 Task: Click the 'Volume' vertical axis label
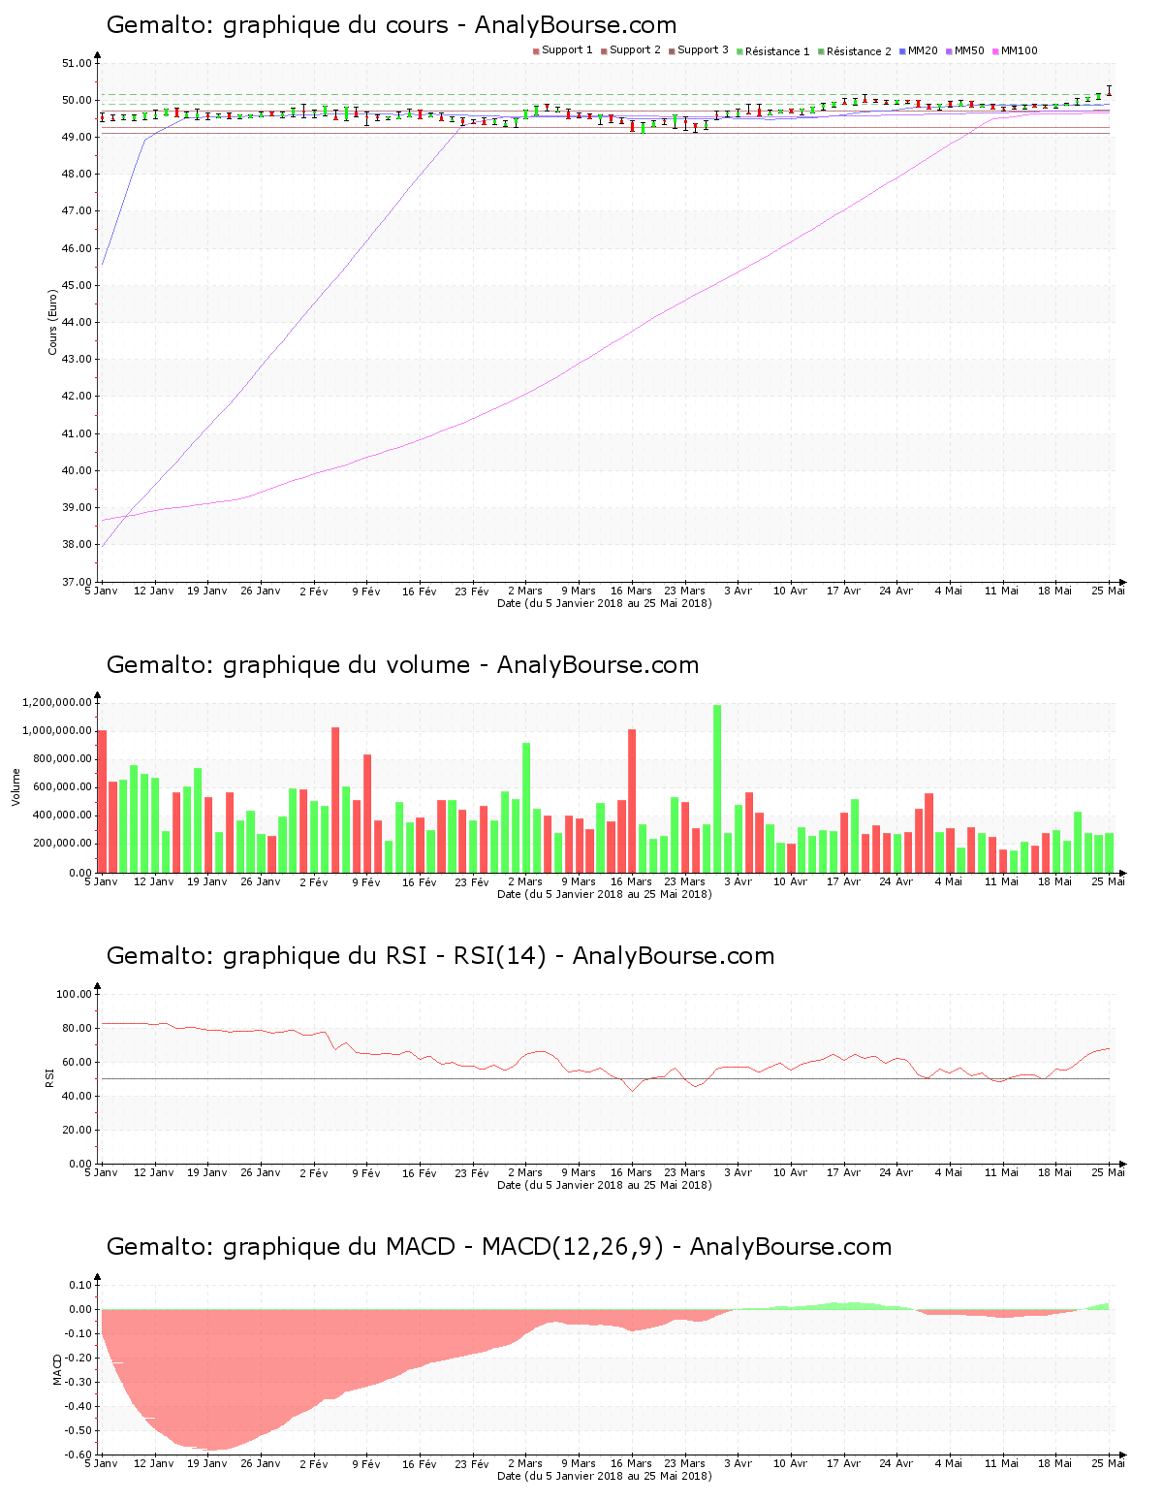pos(16,786)
